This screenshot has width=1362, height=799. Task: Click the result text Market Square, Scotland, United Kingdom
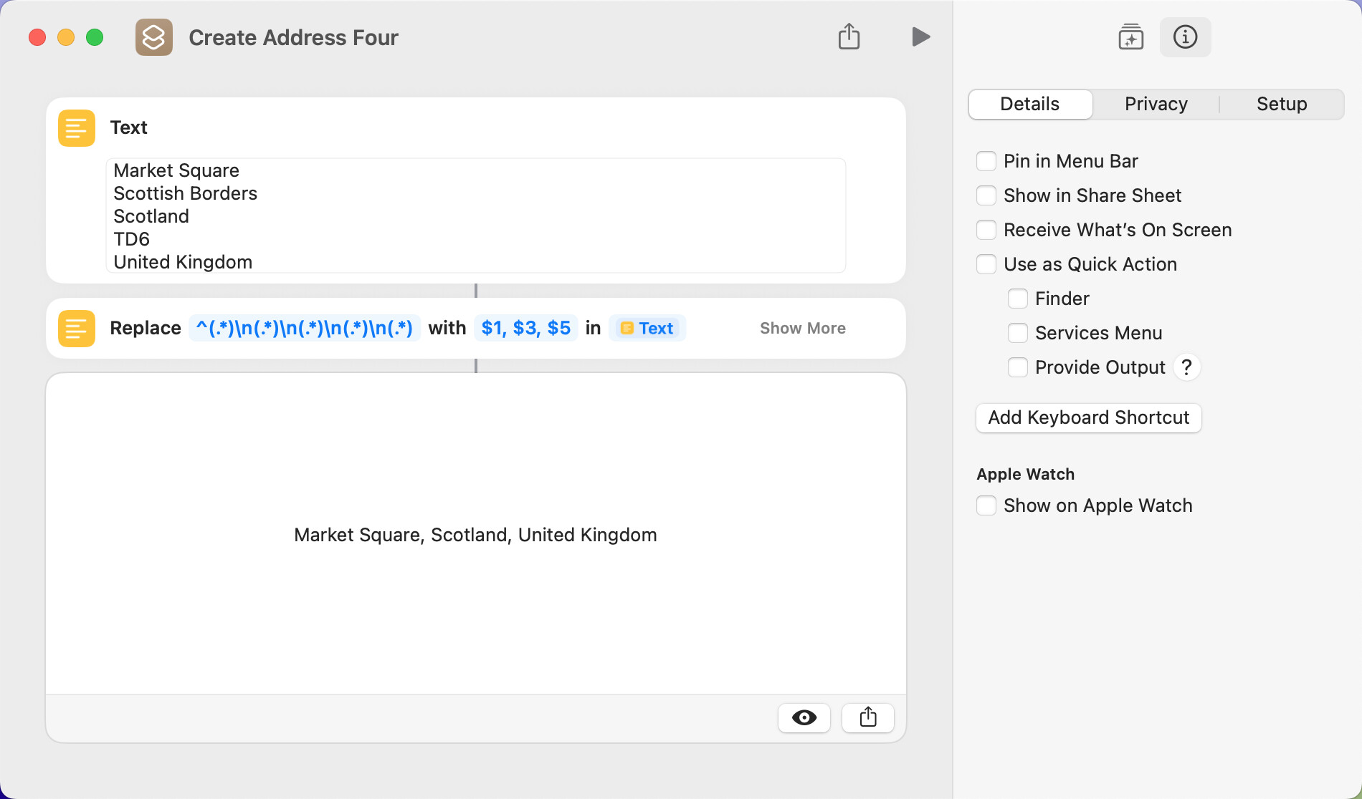pyautogui.click(x=475, y=535)
